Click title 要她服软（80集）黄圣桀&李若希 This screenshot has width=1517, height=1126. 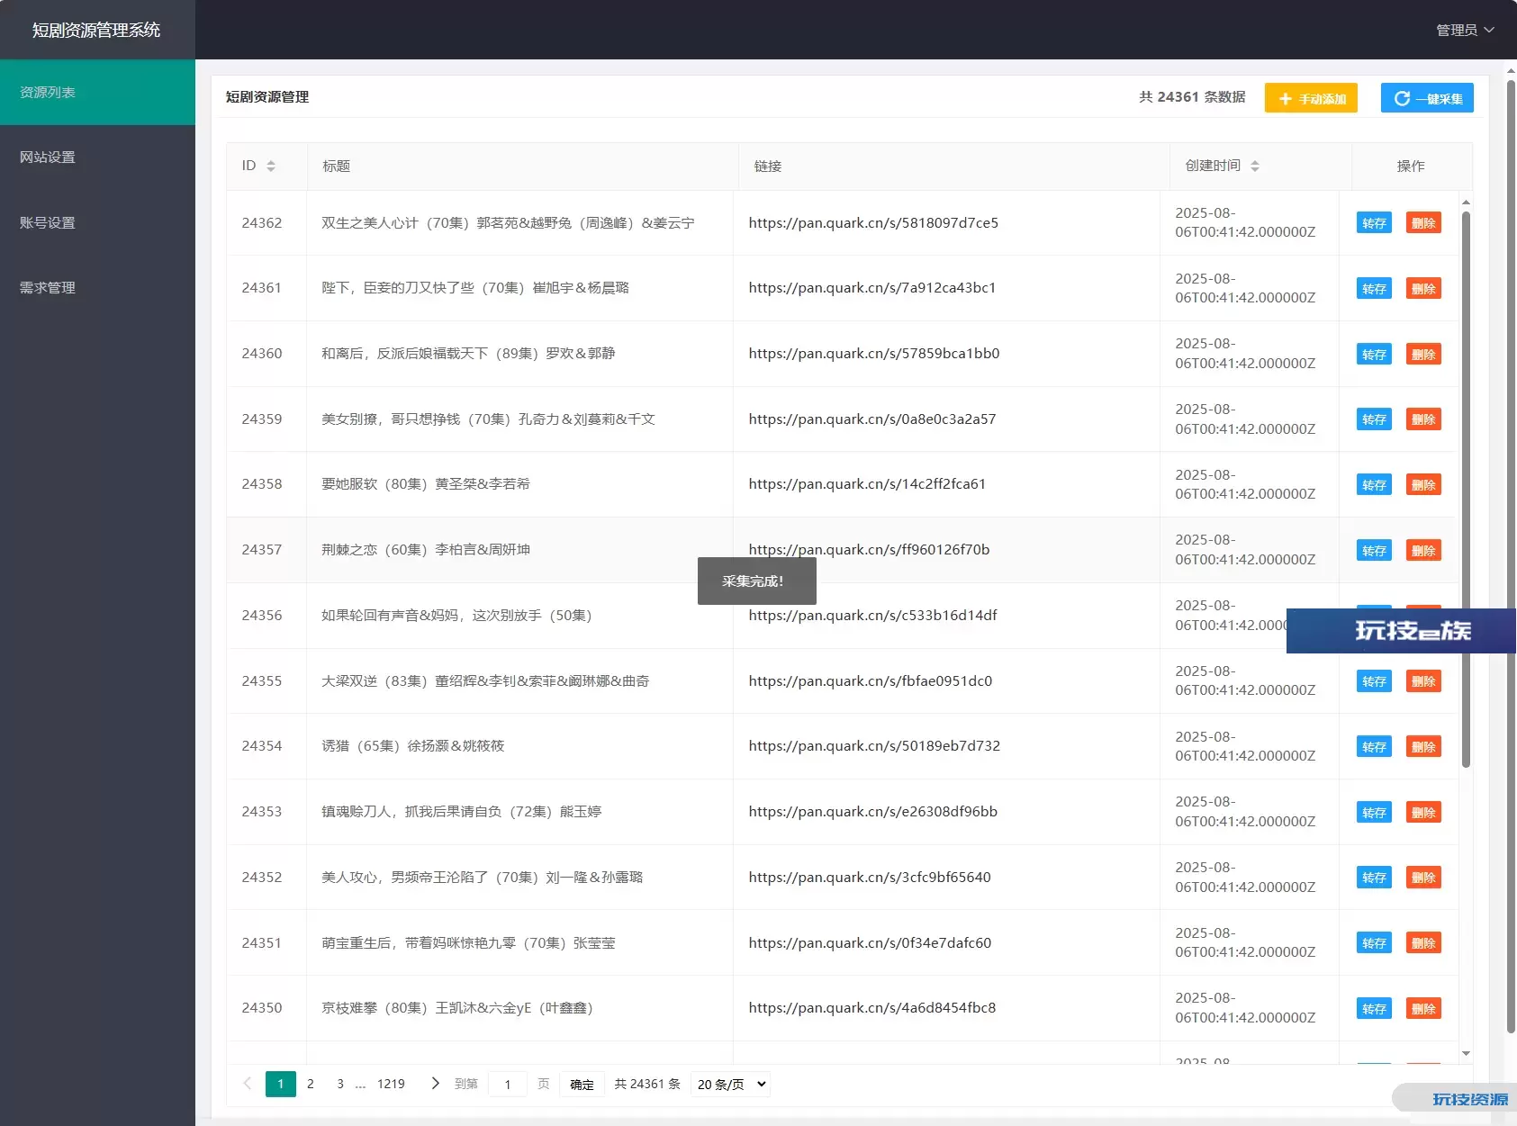426,484
